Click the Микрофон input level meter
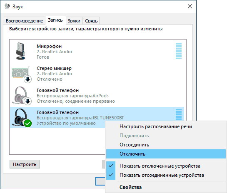Image resolution: width=227 pixels, height=193 pixels. [x=179, y=51]
